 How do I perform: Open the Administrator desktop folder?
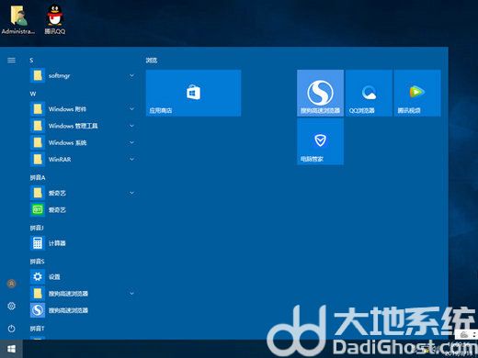[x=17, y=19]
